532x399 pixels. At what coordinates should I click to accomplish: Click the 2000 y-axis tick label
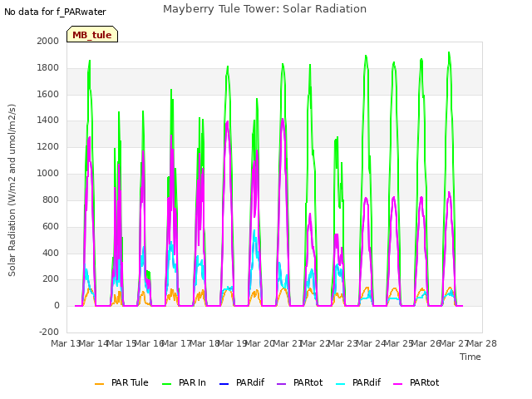(x=48, y=41)
